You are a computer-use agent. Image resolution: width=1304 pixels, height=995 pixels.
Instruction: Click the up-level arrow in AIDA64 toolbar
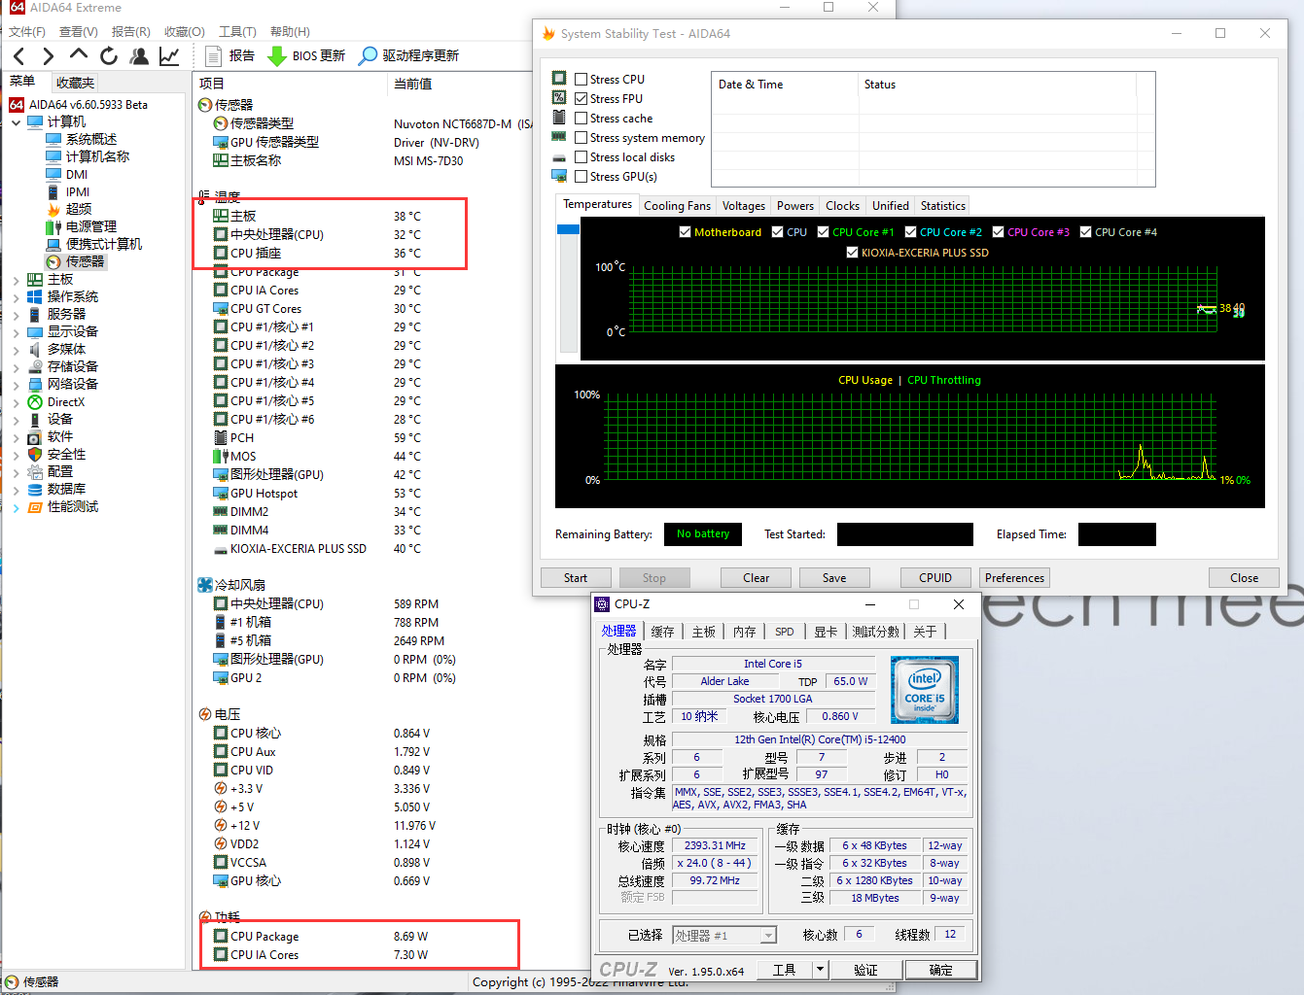[x=79, y=55]
